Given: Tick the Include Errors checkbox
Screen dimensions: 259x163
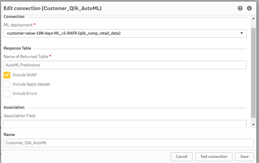Looking at the screenshot, I should click(7, 93).
